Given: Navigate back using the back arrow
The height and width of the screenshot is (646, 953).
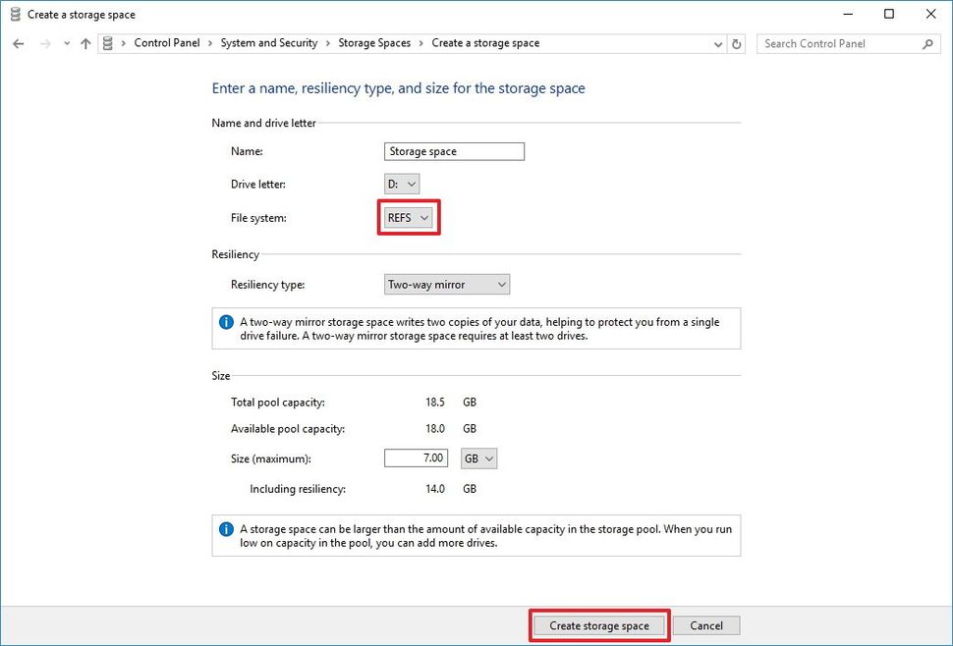Looking at the screenshot, I should [x=17, y=43].
